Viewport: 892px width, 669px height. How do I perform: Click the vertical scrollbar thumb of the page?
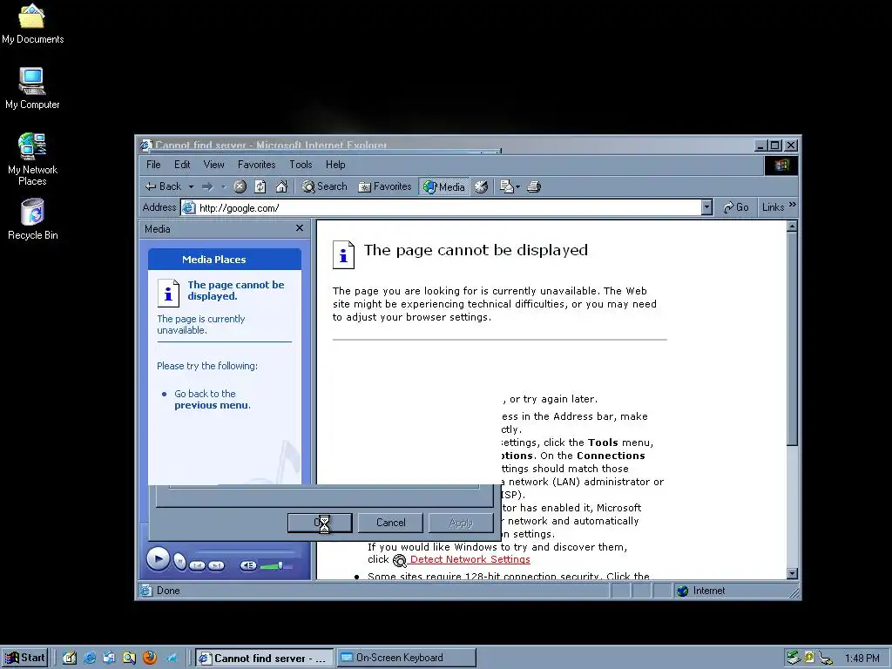[x=792, y=339]
